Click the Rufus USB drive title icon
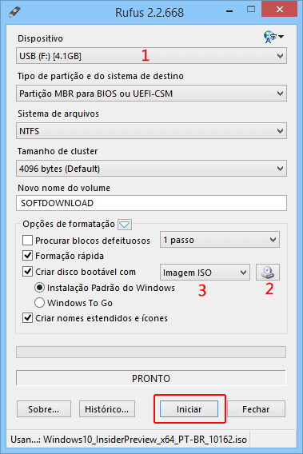This screenshot has width=303, height=454. 14,12
